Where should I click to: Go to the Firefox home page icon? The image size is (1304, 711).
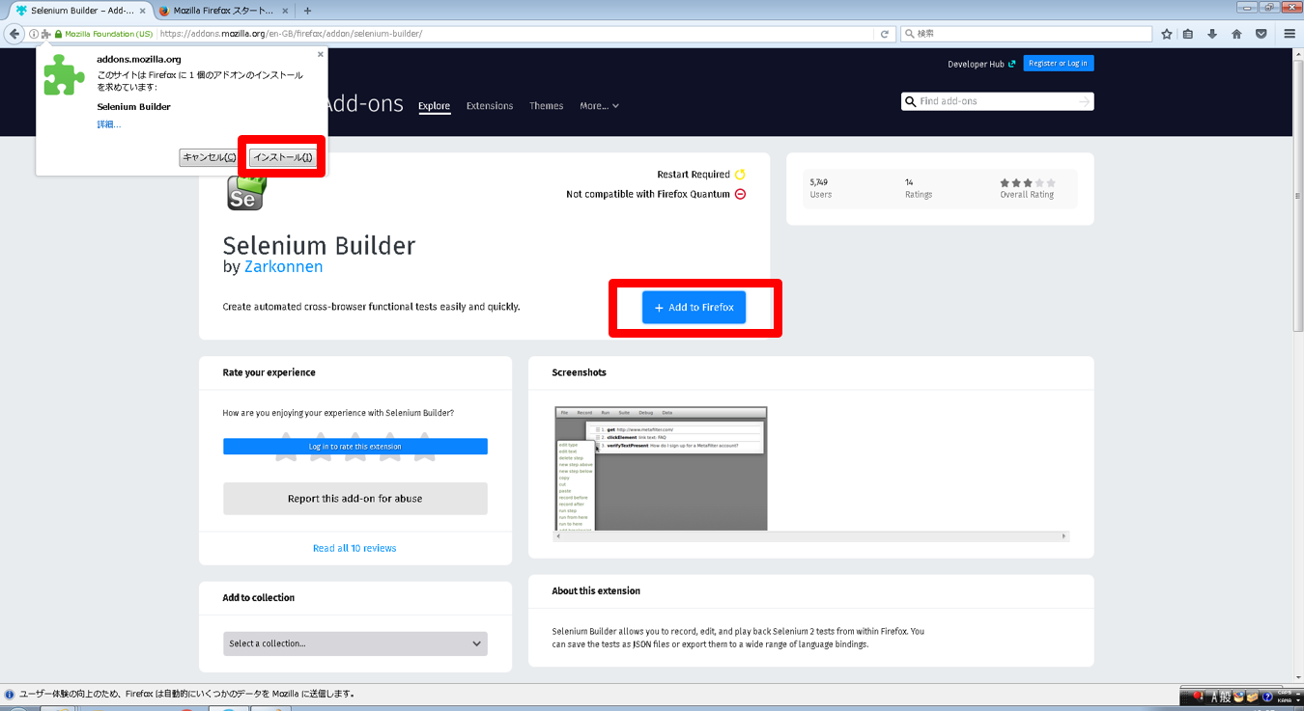pos(1236,34)
